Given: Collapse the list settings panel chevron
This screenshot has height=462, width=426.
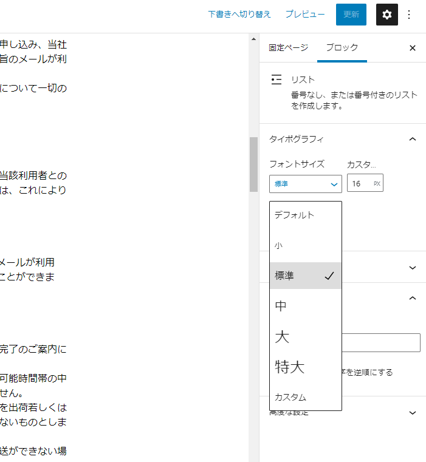Looking at the screenshot, I should 413,298.
